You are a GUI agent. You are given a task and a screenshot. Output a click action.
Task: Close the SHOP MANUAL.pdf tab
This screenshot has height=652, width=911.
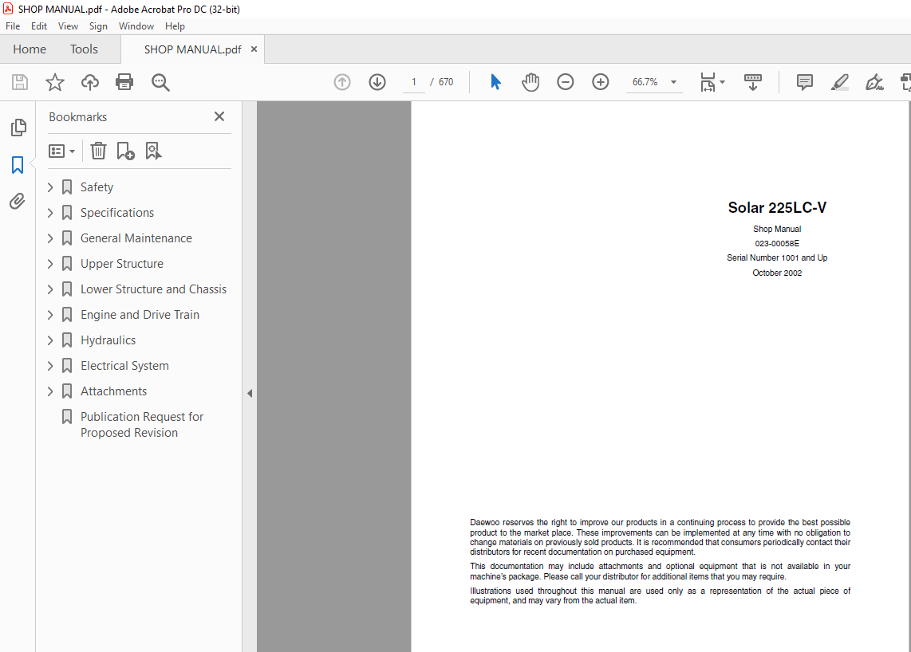254,49
